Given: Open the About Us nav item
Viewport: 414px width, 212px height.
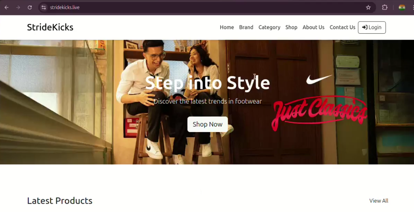Looking at the screenshot, I should (313, 27).
